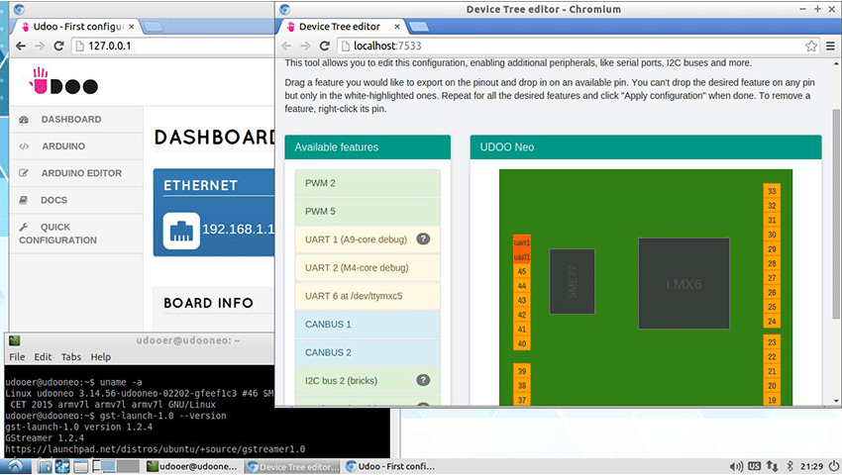Open the LXDE start menu

point(15,466)
